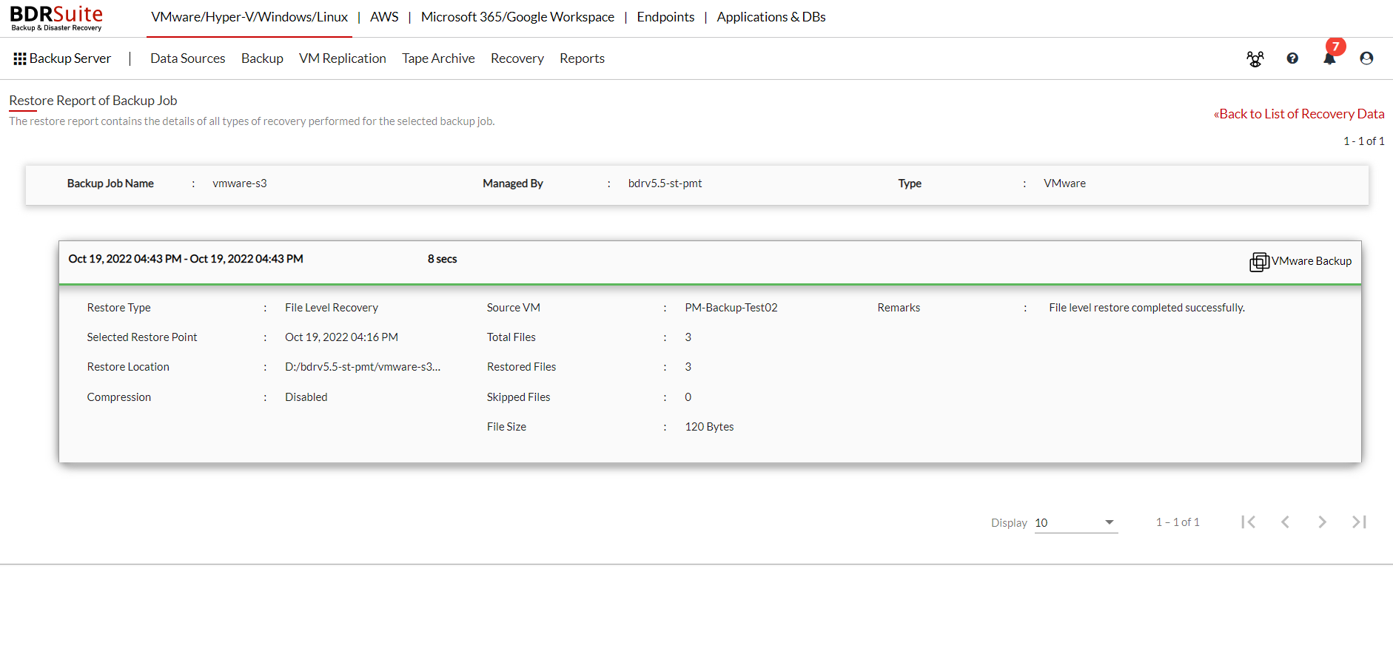Open the Reports menu
This screenshot has width=1393, height=671.
pos(582,58)
